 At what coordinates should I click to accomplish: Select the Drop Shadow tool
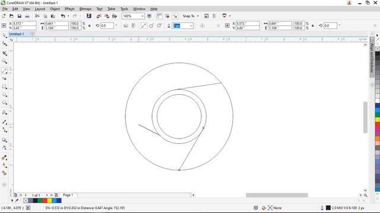tap(4, 140)
